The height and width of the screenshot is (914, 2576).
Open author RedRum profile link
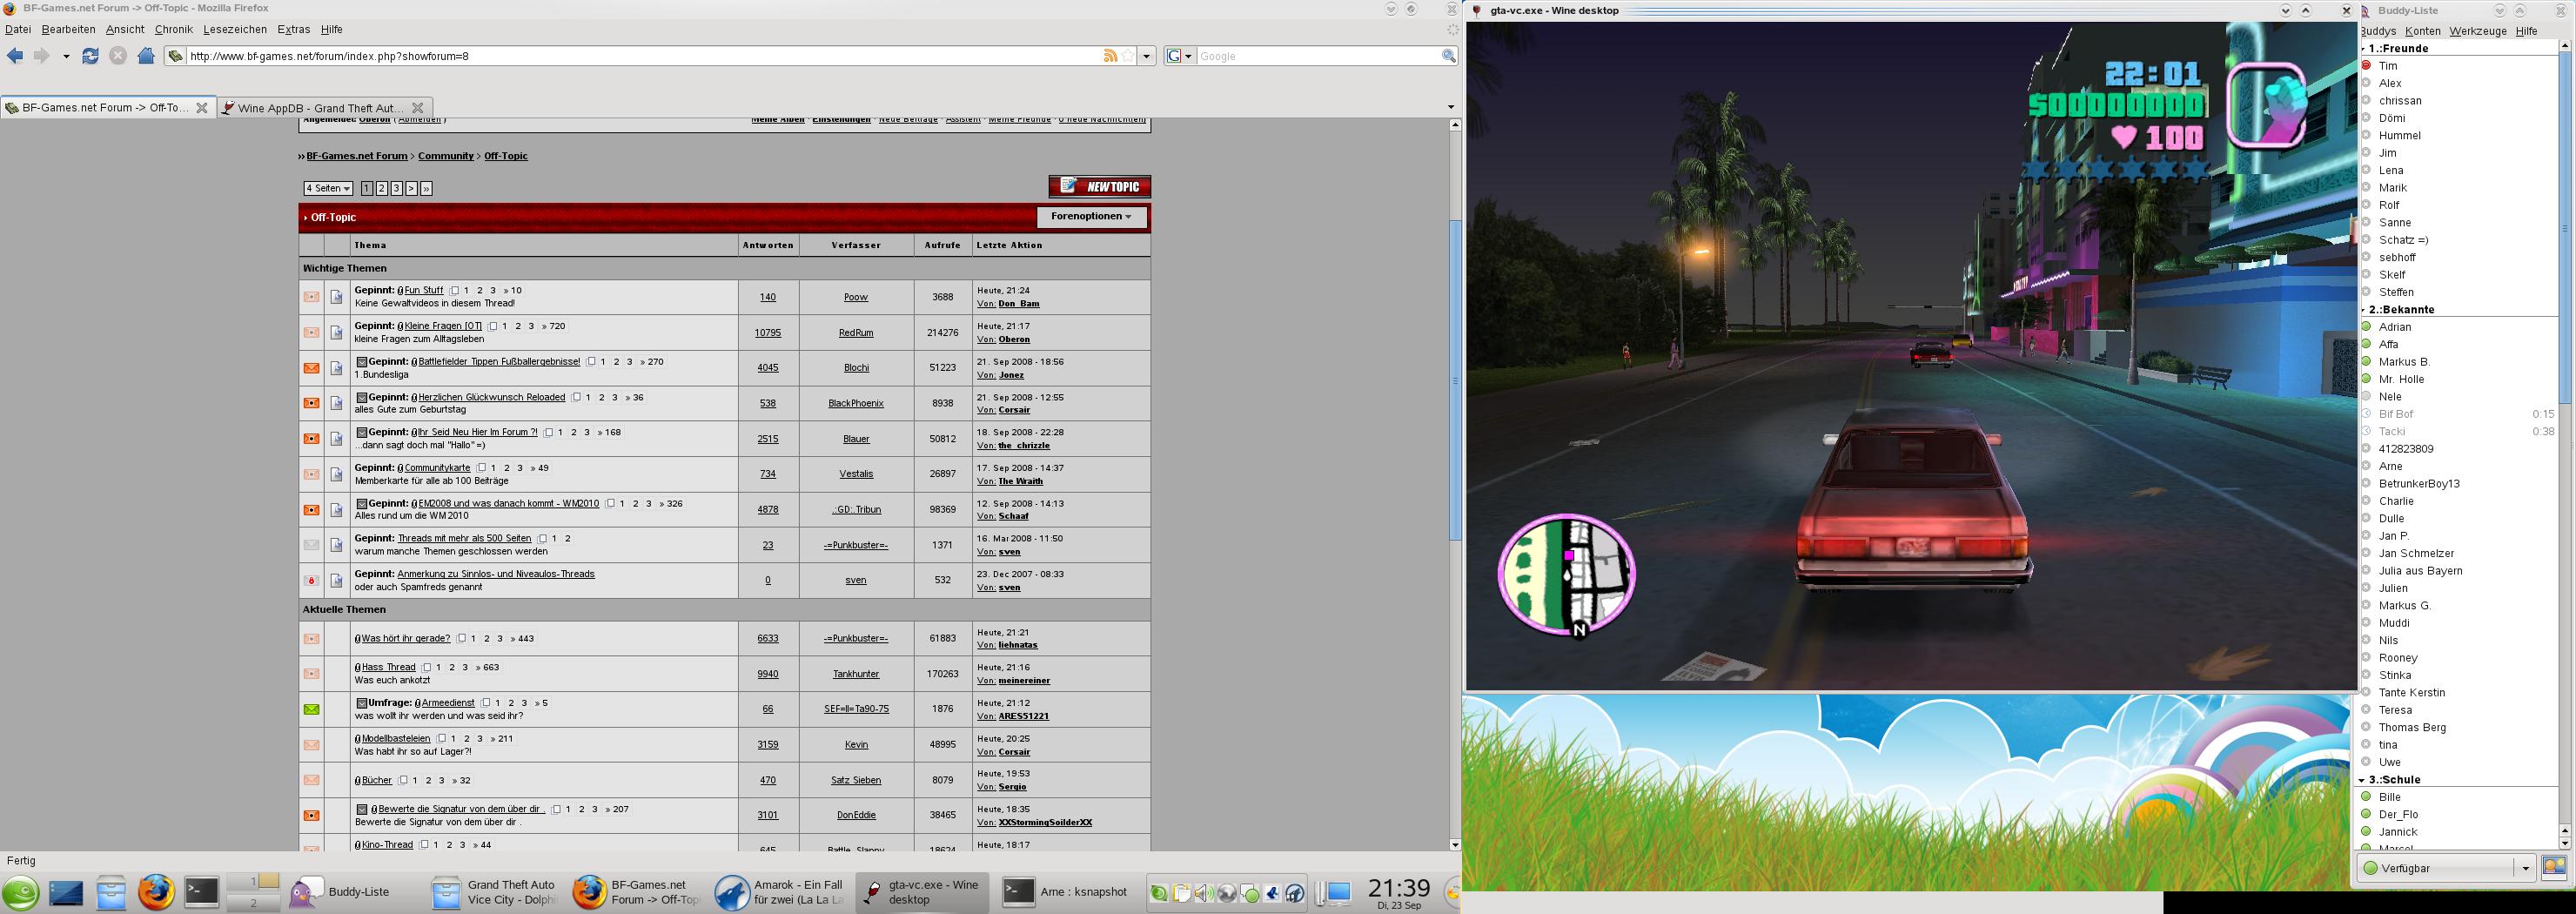(856, 332)
